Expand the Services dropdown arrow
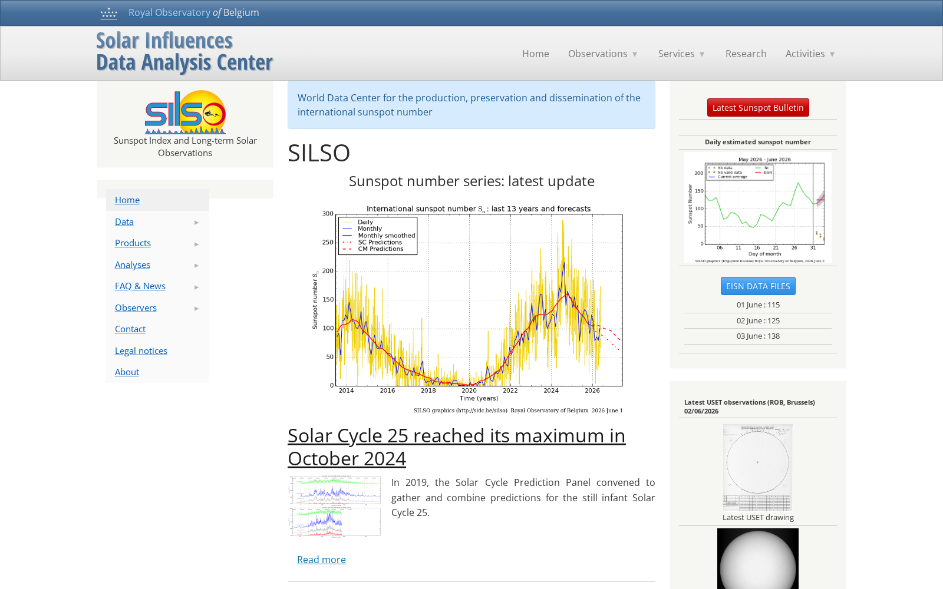This screenshot has height=589, width=943. tap(702, 54)
